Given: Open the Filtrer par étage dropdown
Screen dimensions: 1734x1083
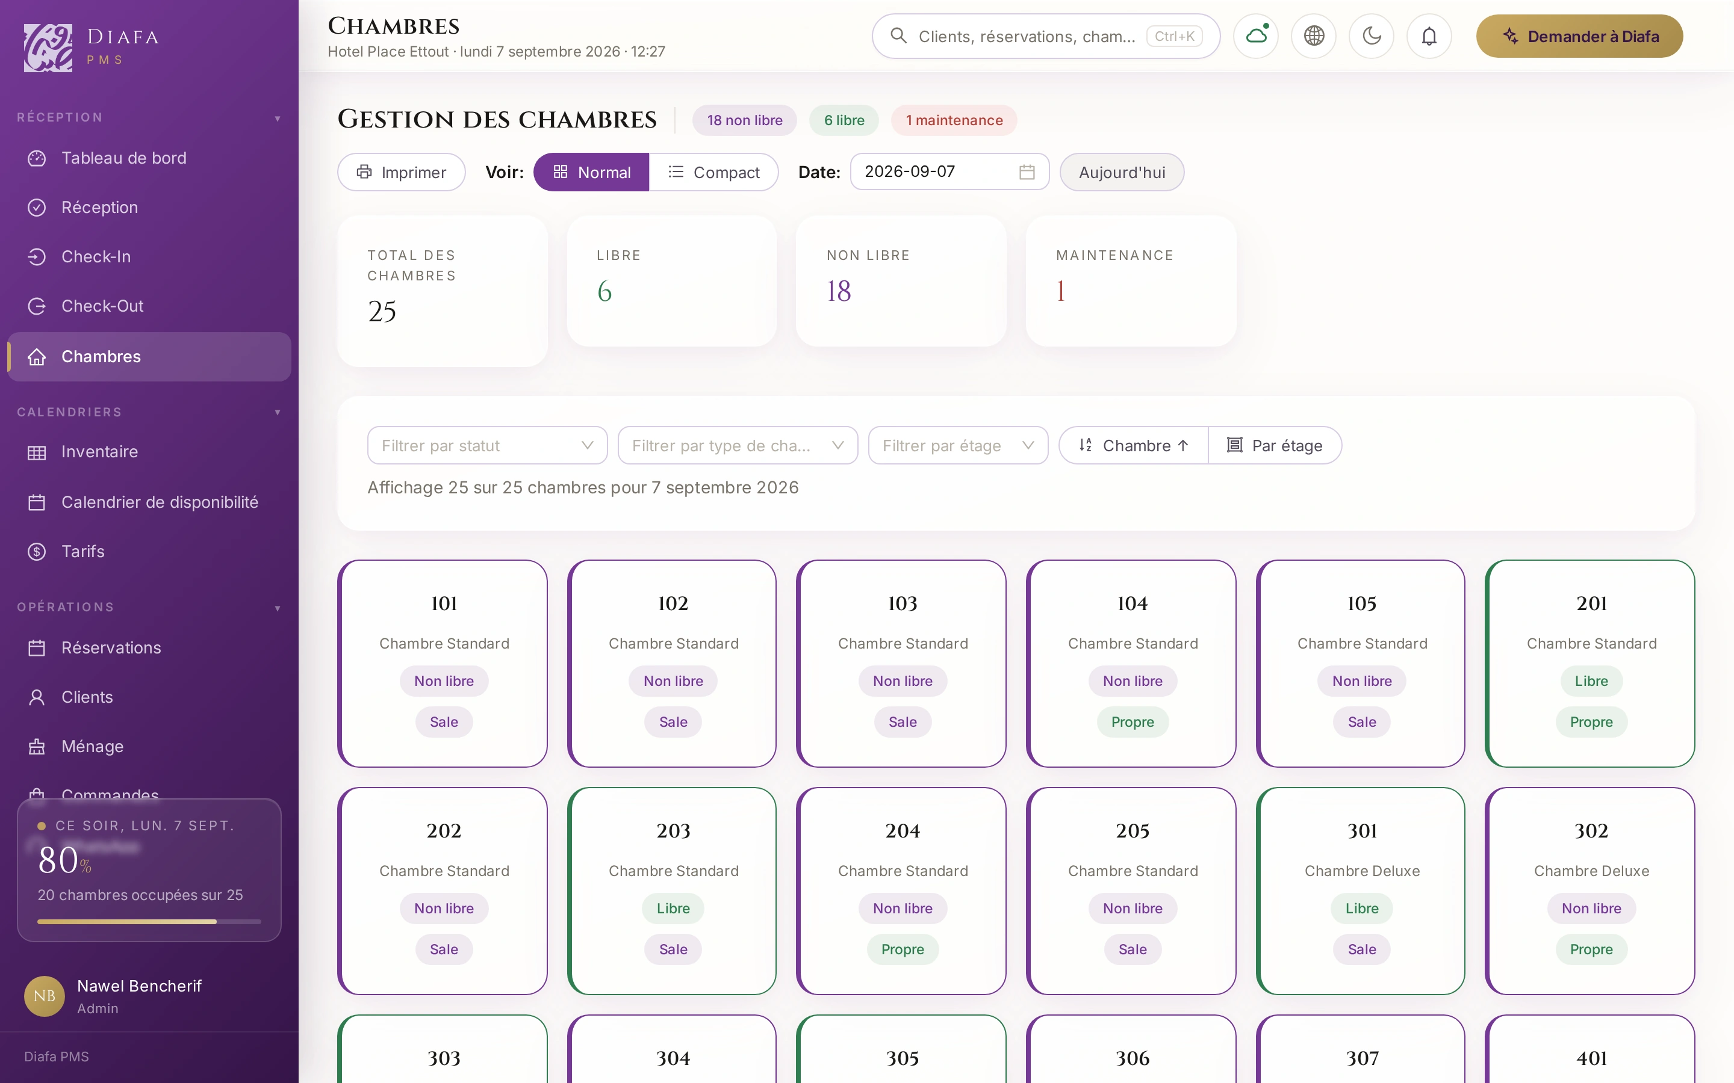Looking at the screenshot, I should pos(958,445).
